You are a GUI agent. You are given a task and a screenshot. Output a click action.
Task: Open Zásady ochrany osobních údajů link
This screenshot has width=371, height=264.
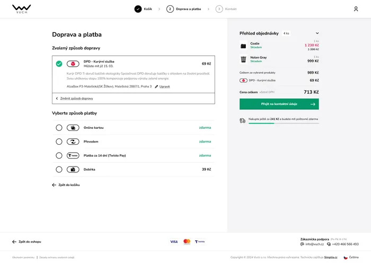click(x=57, y=258)
